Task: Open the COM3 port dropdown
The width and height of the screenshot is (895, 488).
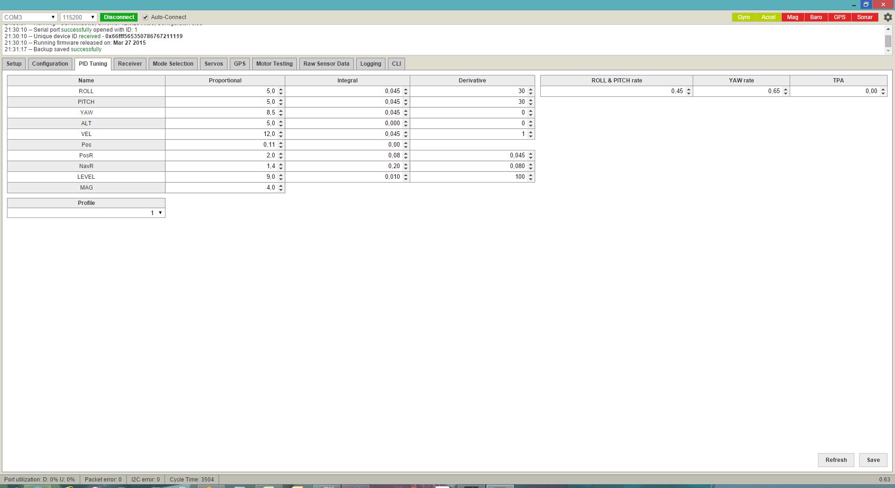Action: coord(29,17)
